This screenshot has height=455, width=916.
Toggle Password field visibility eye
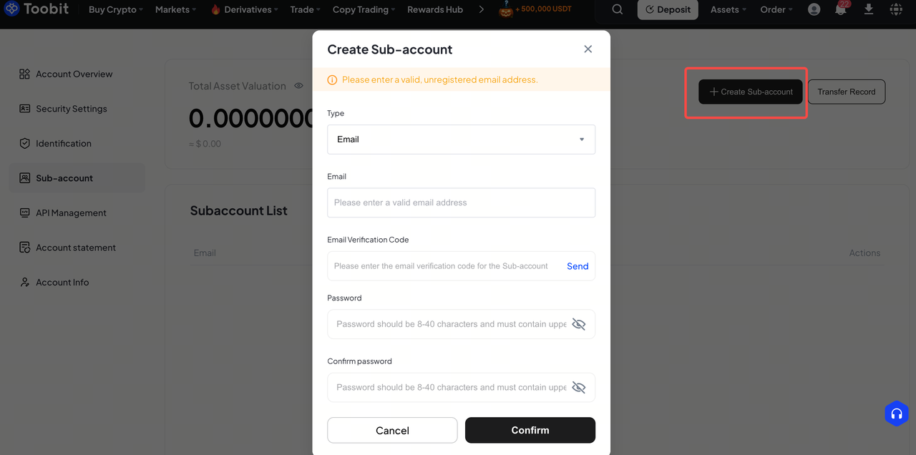click(x=579, y=324)
